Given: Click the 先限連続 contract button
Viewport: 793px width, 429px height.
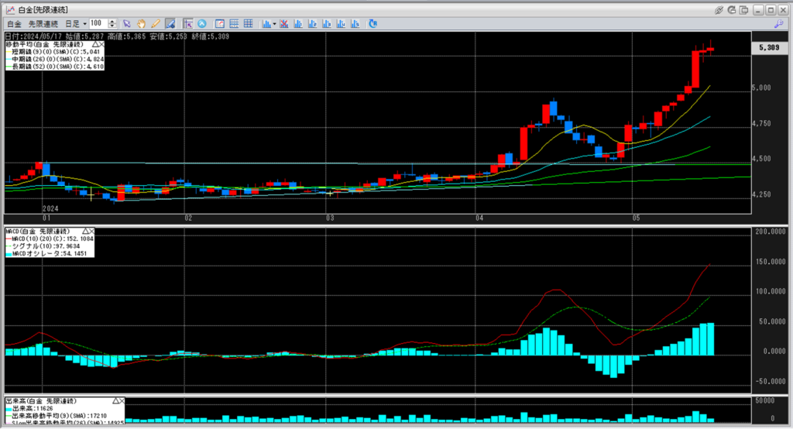Looking at the screenshot, I should click(x=43, y=24).
